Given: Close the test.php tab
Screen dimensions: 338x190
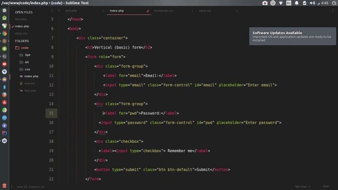Looking at the screenshot, I should pos(103,11).
